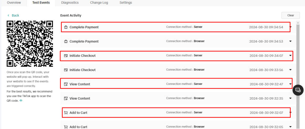Image resolution: width=305 pixels, height=129 pixels.
Task: Click the QR code image
Action: coord(30,44)
